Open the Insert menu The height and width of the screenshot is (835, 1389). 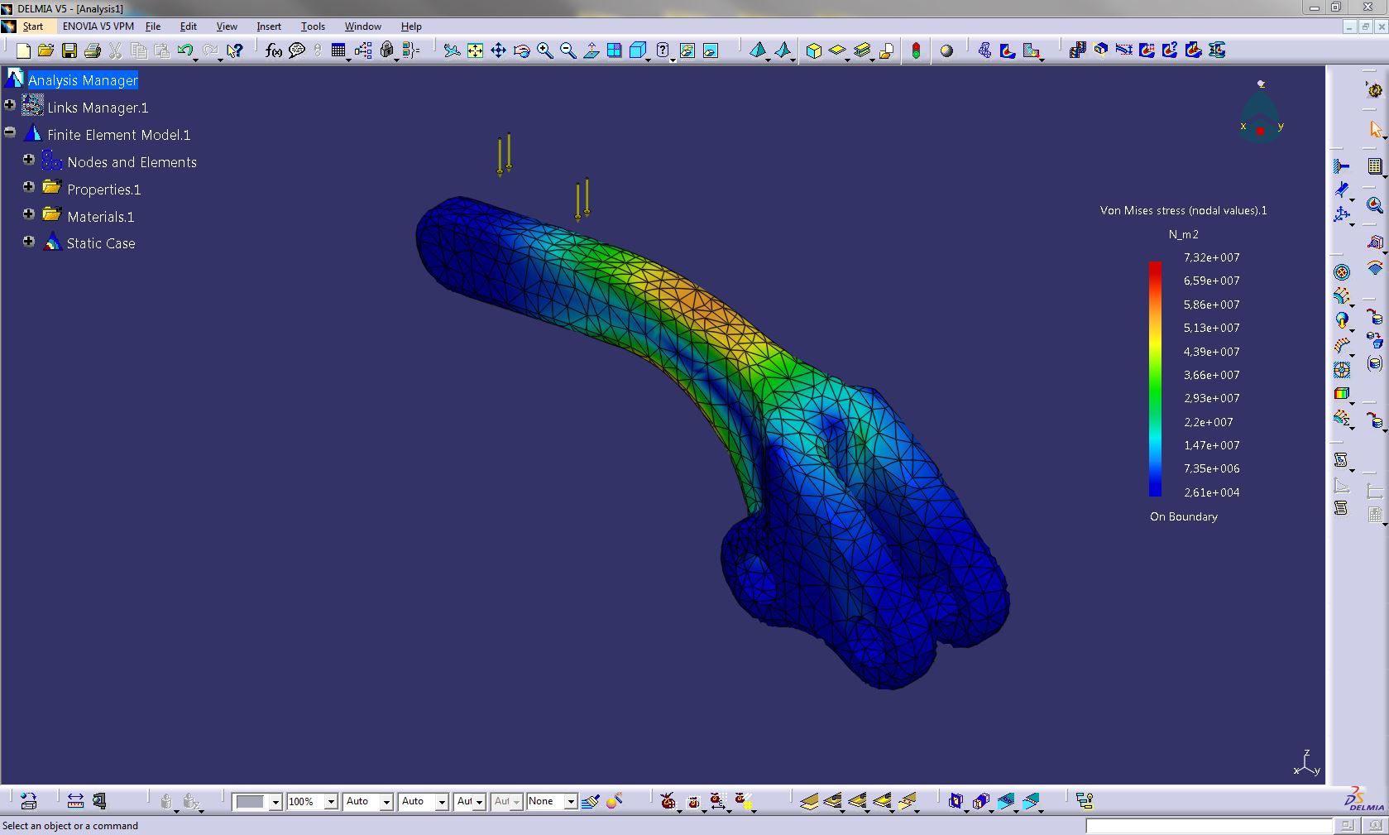click(269, 26)
